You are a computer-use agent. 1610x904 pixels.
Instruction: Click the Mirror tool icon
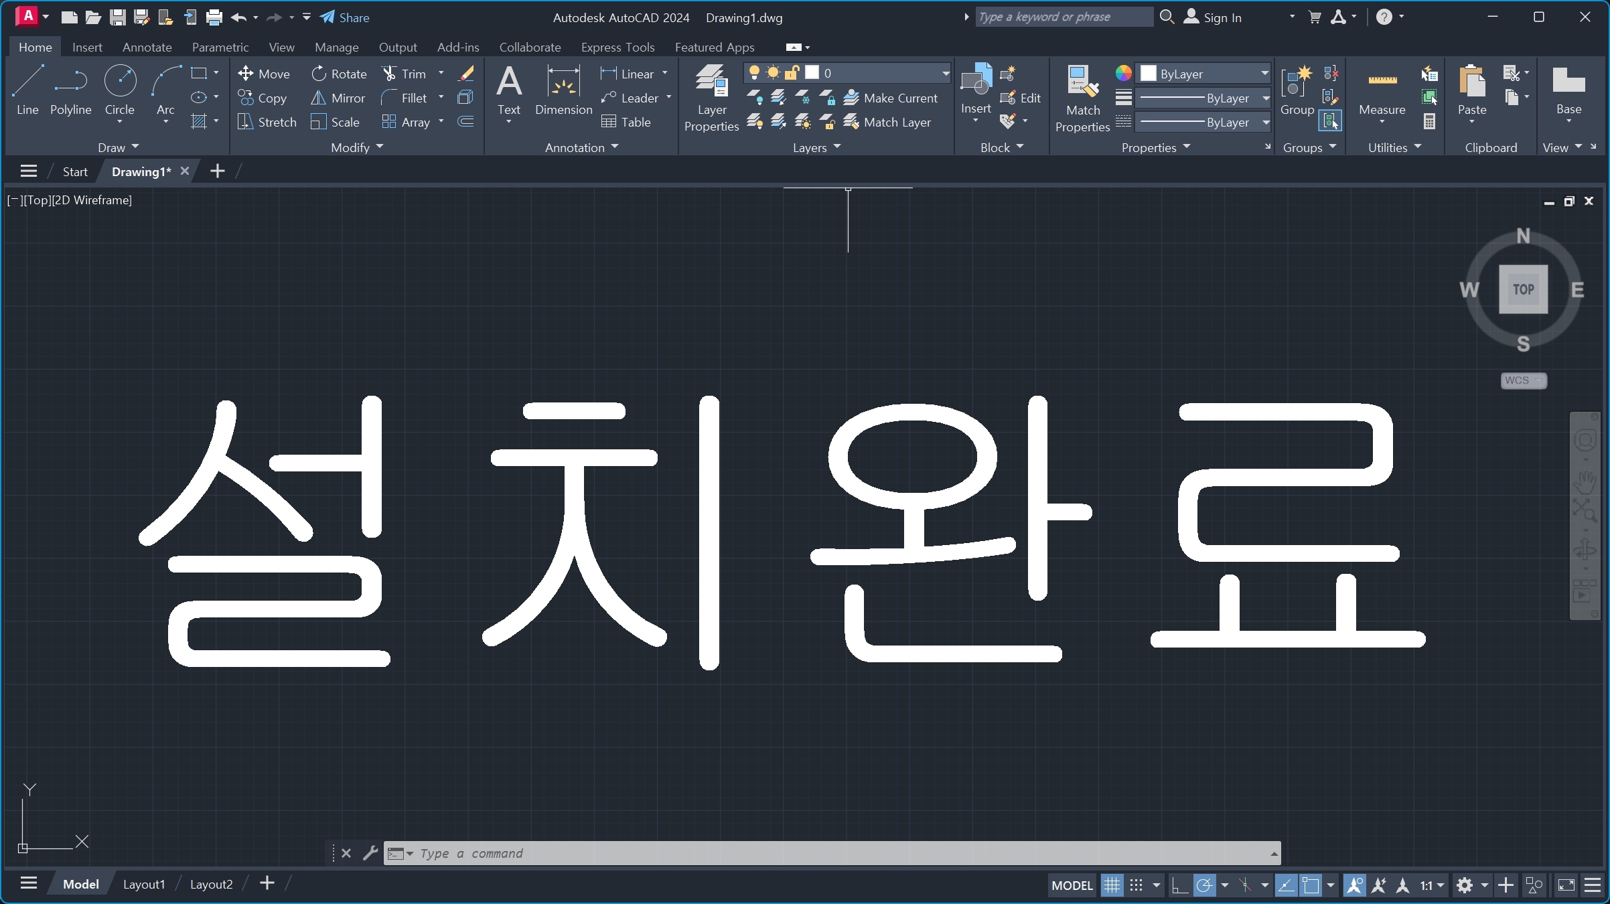click(319, 98)
